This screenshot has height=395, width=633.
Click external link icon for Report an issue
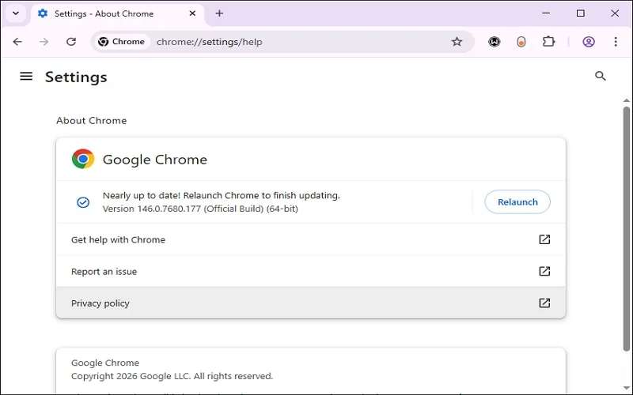[x=544, y=271]
